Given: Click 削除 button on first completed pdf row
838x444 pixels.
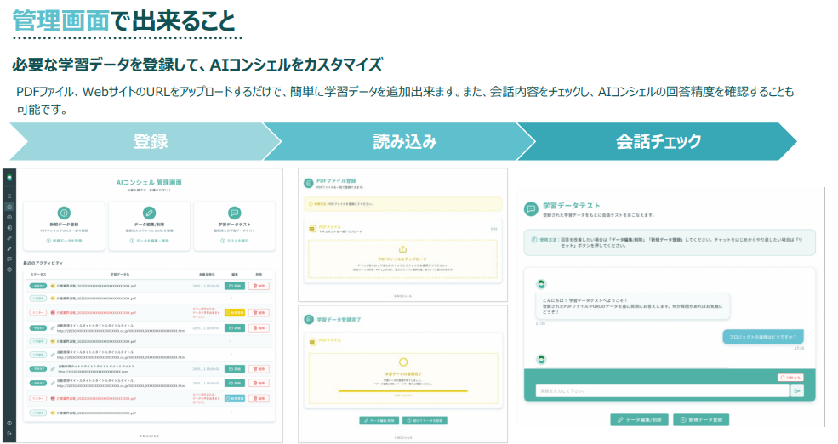Looking at the screenshot, I should point(259,286).
